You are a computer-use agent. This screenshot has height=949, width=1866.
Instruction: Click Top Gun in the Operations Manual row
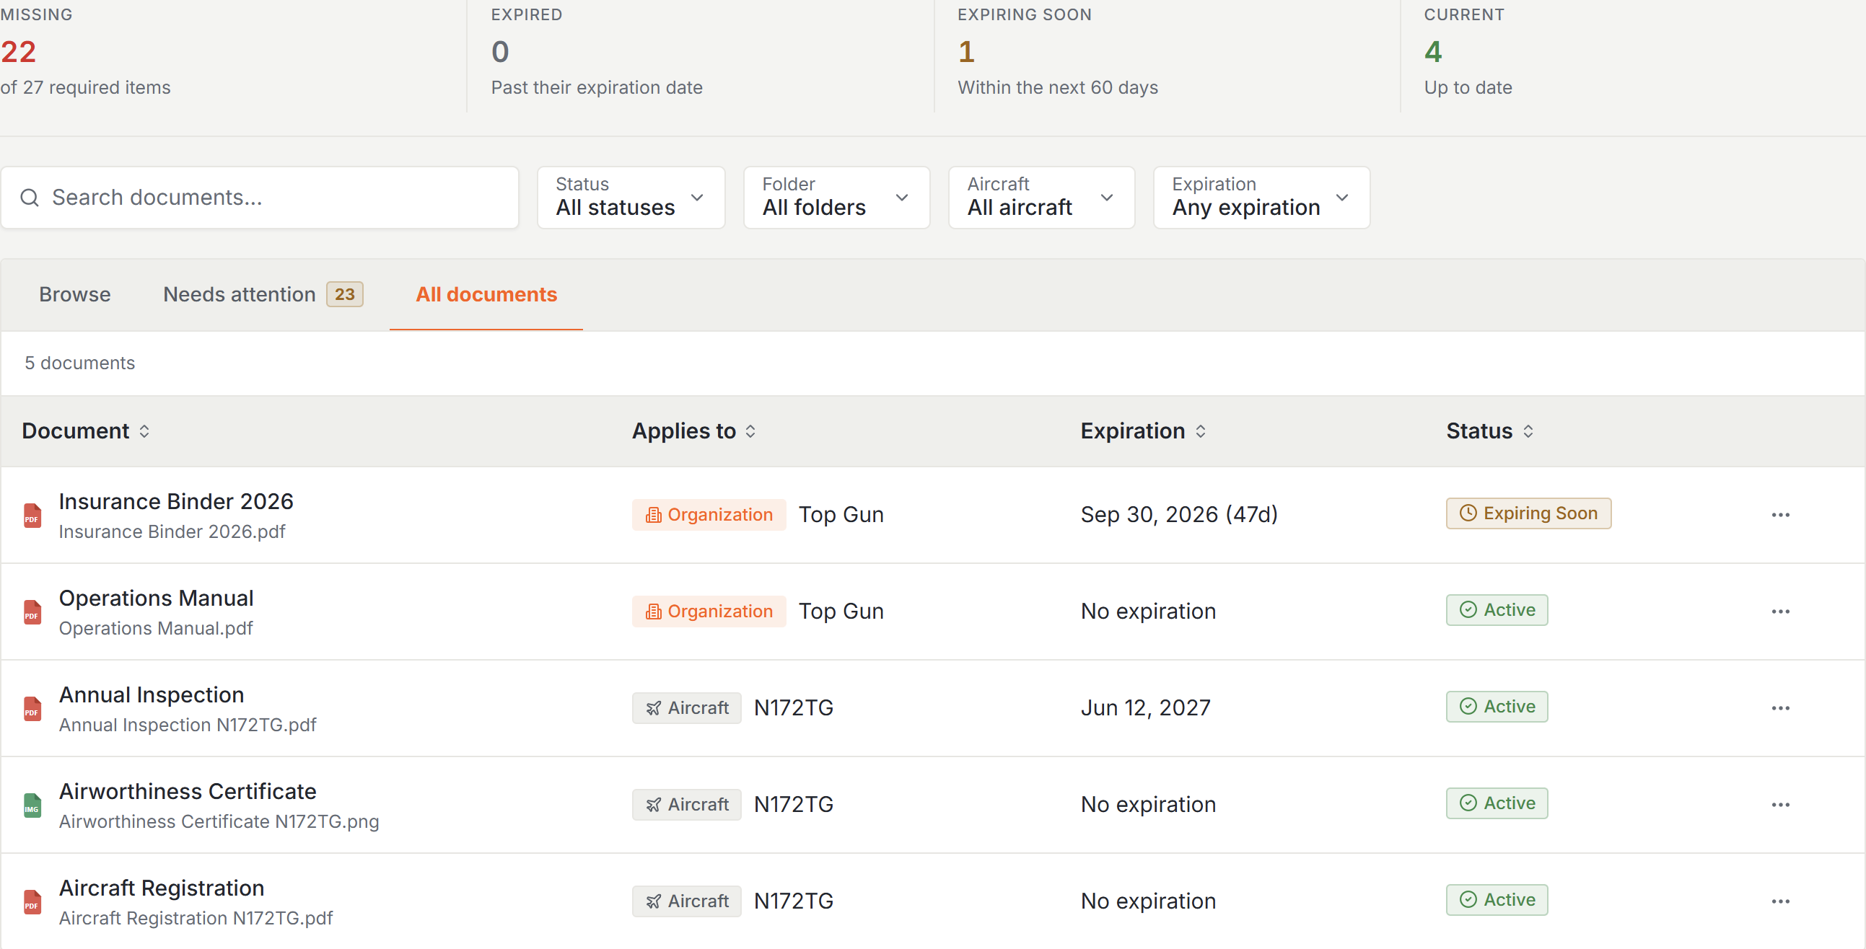(x=841, y=612)
